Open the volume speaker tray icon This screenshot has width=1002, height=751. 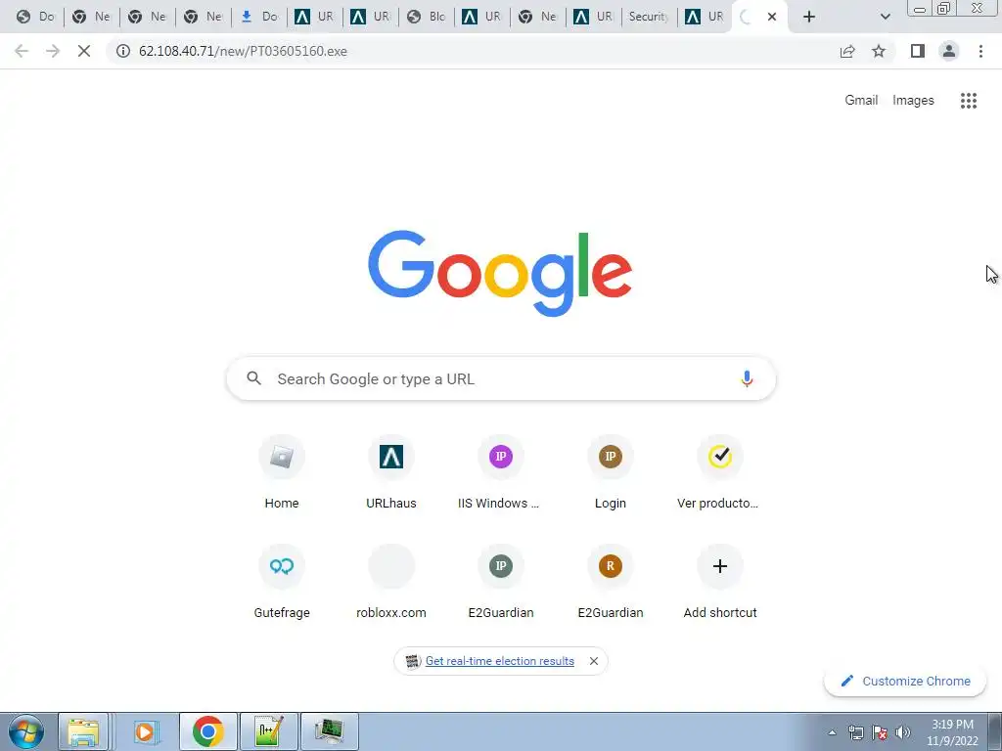click(x=903, y=732)
